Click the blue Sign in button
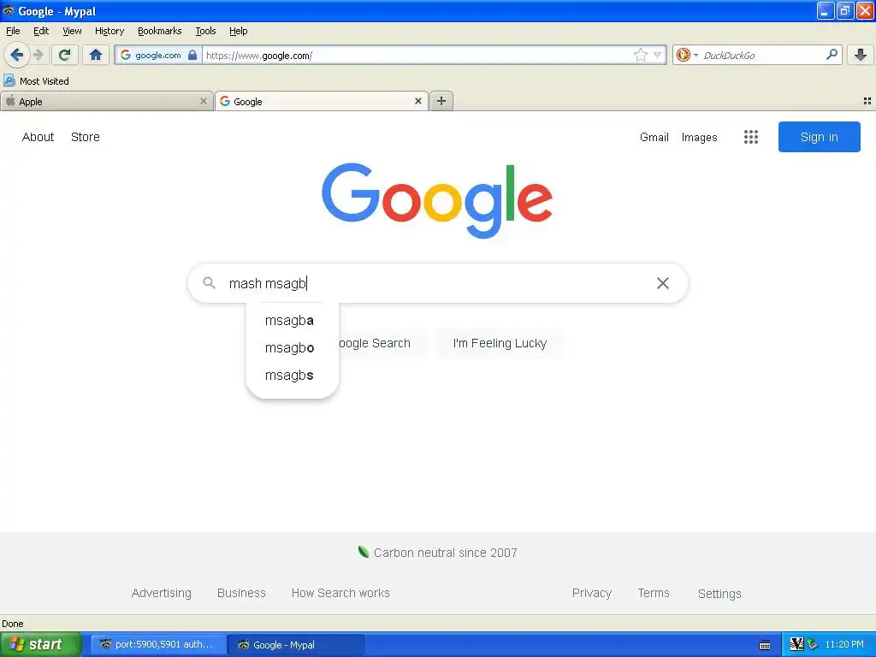The width and height of the screenshot is (876, 657). (819, 137)
